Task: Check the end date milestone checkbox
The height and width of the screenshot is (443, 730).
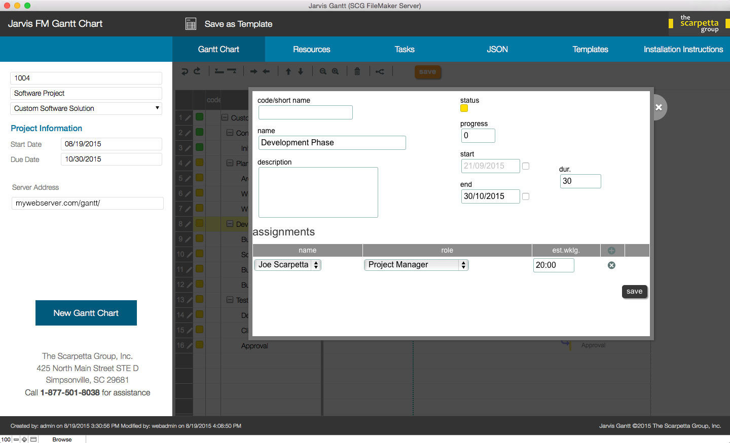Action: tap(526, 196)
